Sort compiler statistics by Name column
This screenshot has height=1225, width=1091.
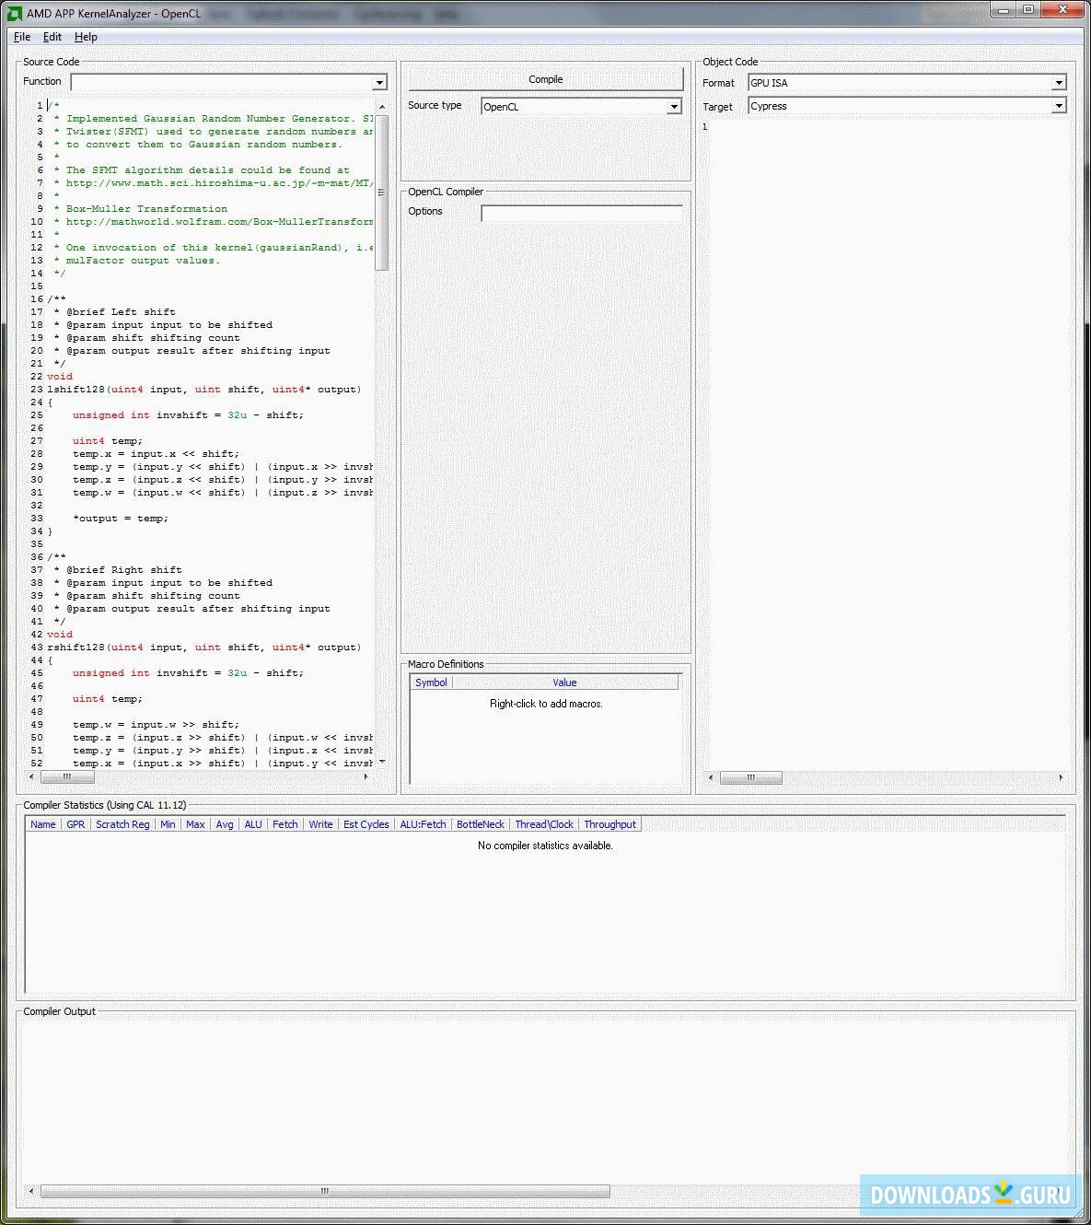coord(42,824)
